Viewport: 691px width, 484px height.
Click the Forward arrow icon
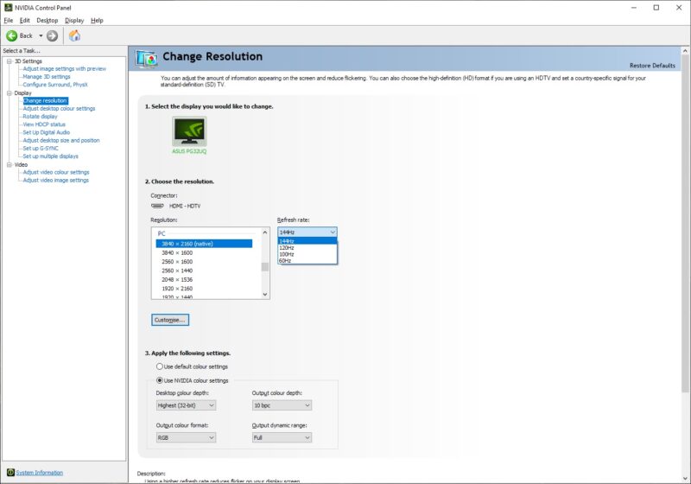(52, 35)
